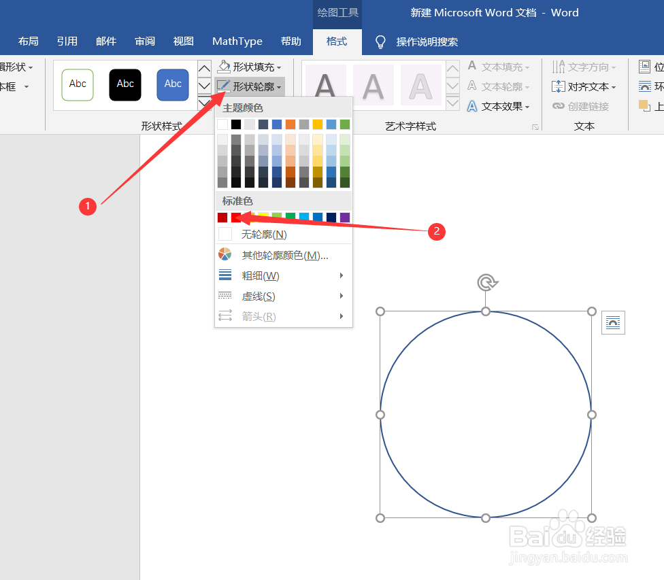Click the line weight icon beside 粗细

pos(225,275)
